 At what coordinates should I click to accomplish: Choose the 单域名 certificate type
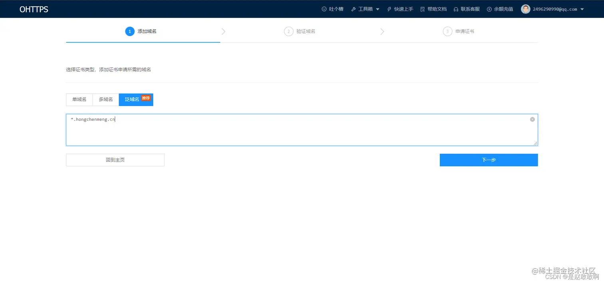(x=79, y=100)
